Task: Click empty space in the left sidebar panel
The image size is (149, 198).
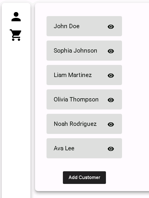Action: [x=16, y=114]
